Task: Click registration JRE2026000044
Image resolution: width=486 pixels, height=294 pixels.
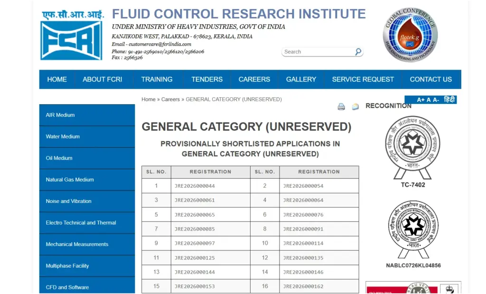Action: [x=195, y=186]
